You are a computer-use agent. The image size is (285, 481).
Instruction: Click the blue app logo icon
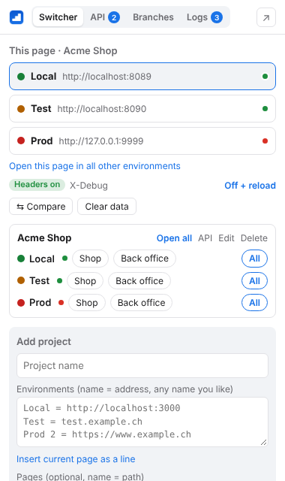pos(16,17)
